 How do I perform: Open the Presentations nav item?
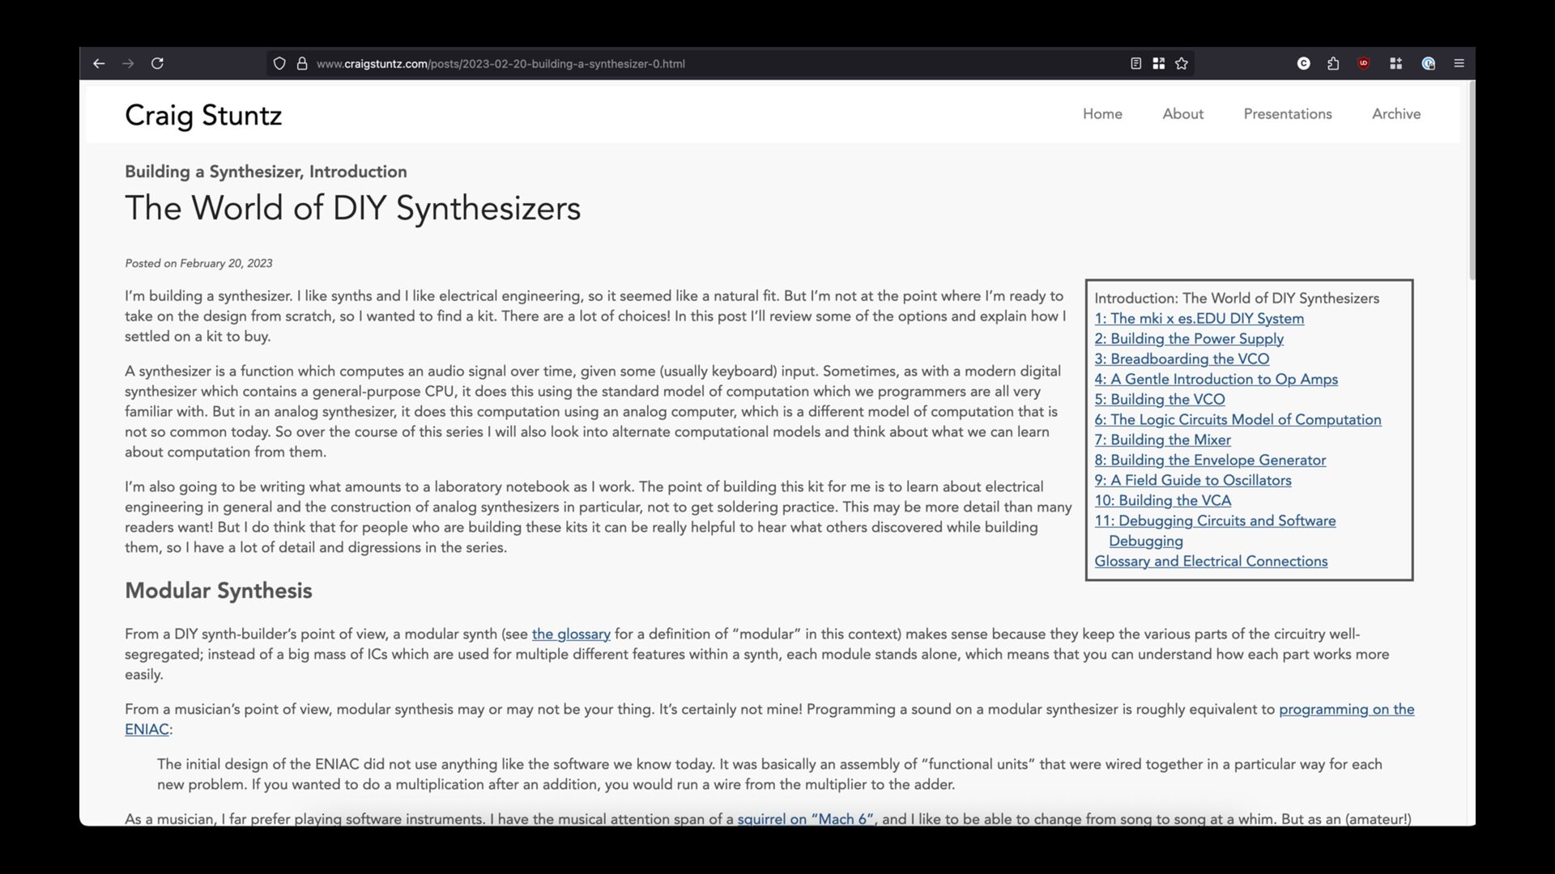coord(1287,114)
